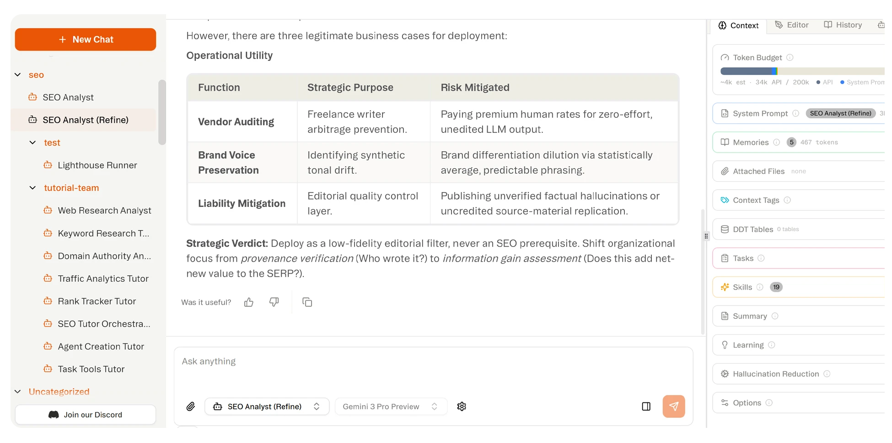Open chat settings via the gear icon

click(462, 406)
